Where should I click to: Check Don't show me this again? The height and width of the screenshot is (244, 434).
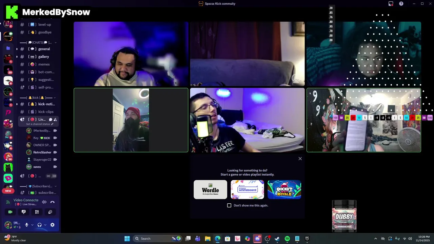229,205
